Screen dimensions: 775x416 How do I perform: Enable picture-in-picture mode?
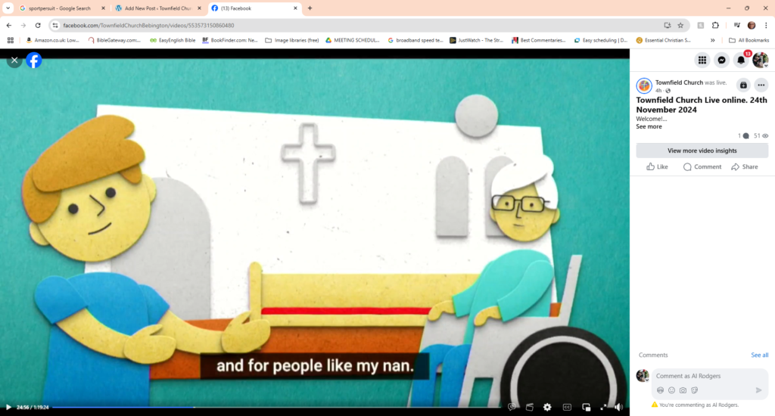point(587,407)
